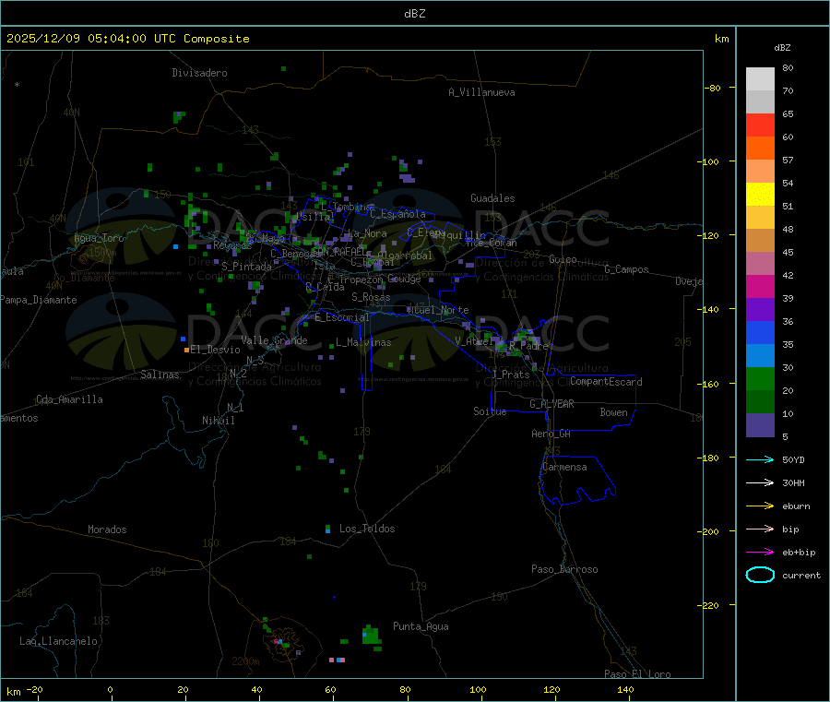Click the 'Guico' map label
Screen dimensions: 830x702
[x=563, y=259]
